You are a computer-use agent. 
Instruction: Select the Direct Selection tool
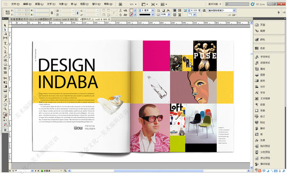point(5,29)
